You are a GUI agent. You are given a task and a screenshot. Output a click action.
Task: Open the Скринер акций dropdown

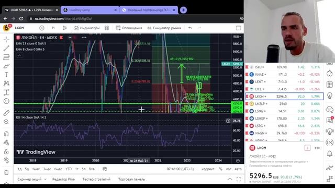32,179
